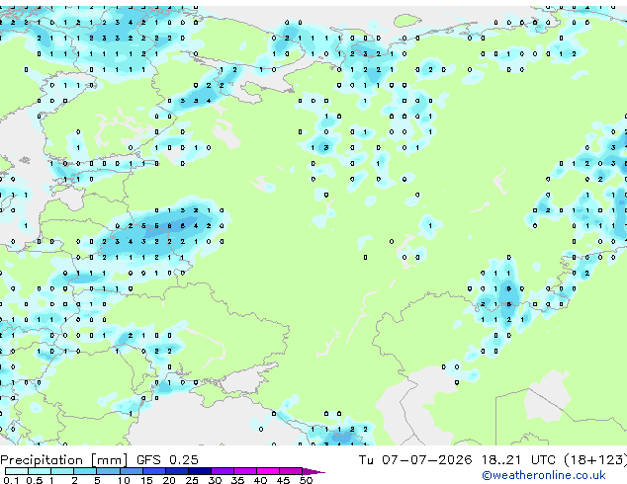627x484 pixels.
Task: Select the 5–10 mm legend color box
Action: point(108,471)
